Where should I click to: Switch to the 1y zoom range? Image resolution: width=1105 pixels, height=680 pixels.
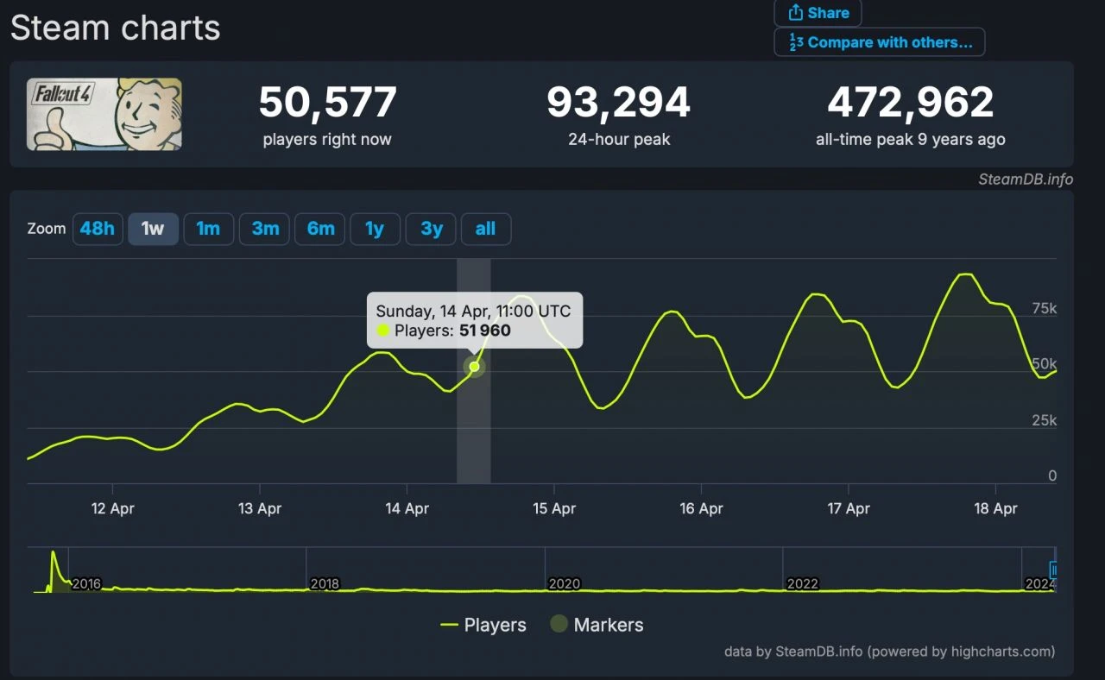(x=375, y=229)
